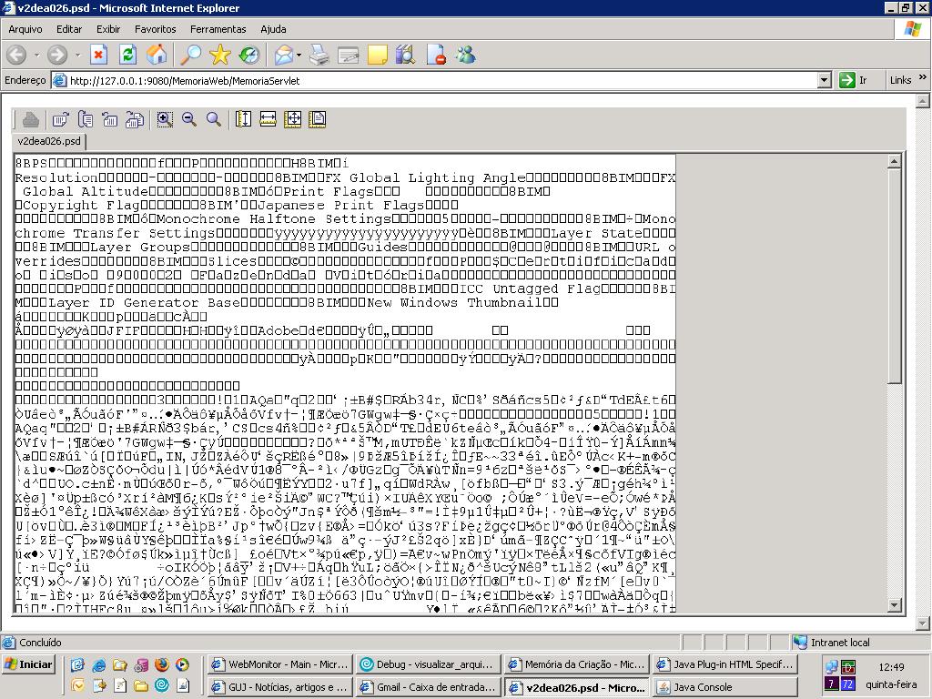This screenshot has width=932, height=699.
Task: Switch to Java Plug-in HTML Specif taskbar window
Action: [725, 664]
